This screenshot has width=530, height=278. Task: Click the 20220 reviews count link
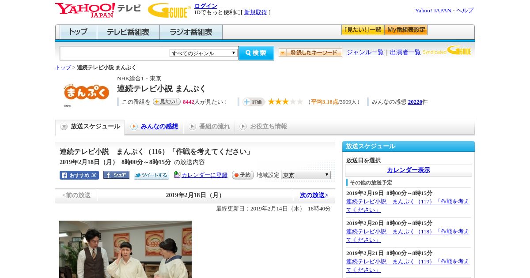(x=415, y=102)
